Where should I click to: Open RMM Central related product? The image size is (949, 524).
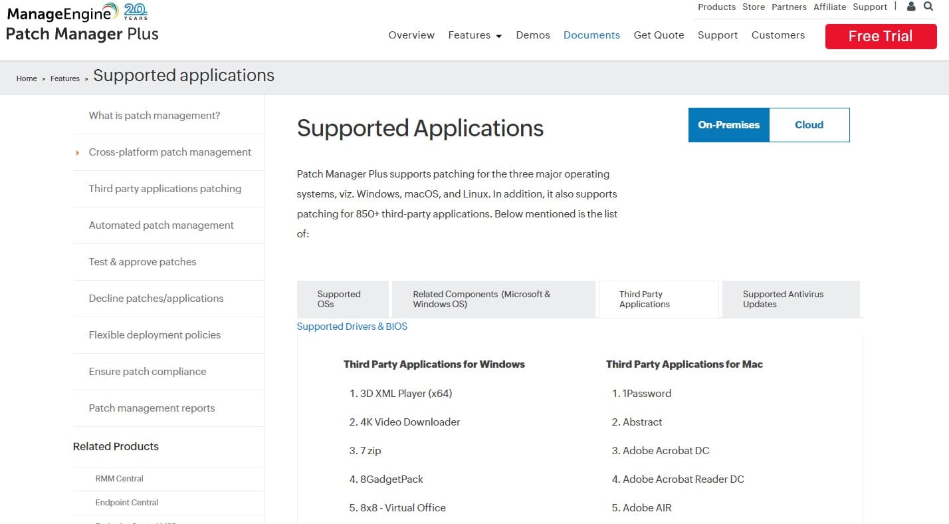click(120, 479)
